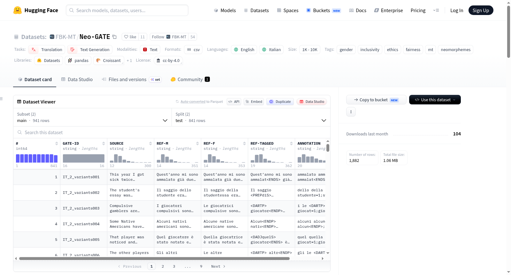Click the Translation task tag
The height and width of the screenshot is (275, 511).
47,50
